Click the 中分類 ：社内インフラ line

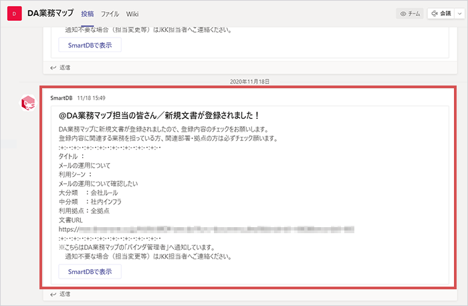pos(90,202)
